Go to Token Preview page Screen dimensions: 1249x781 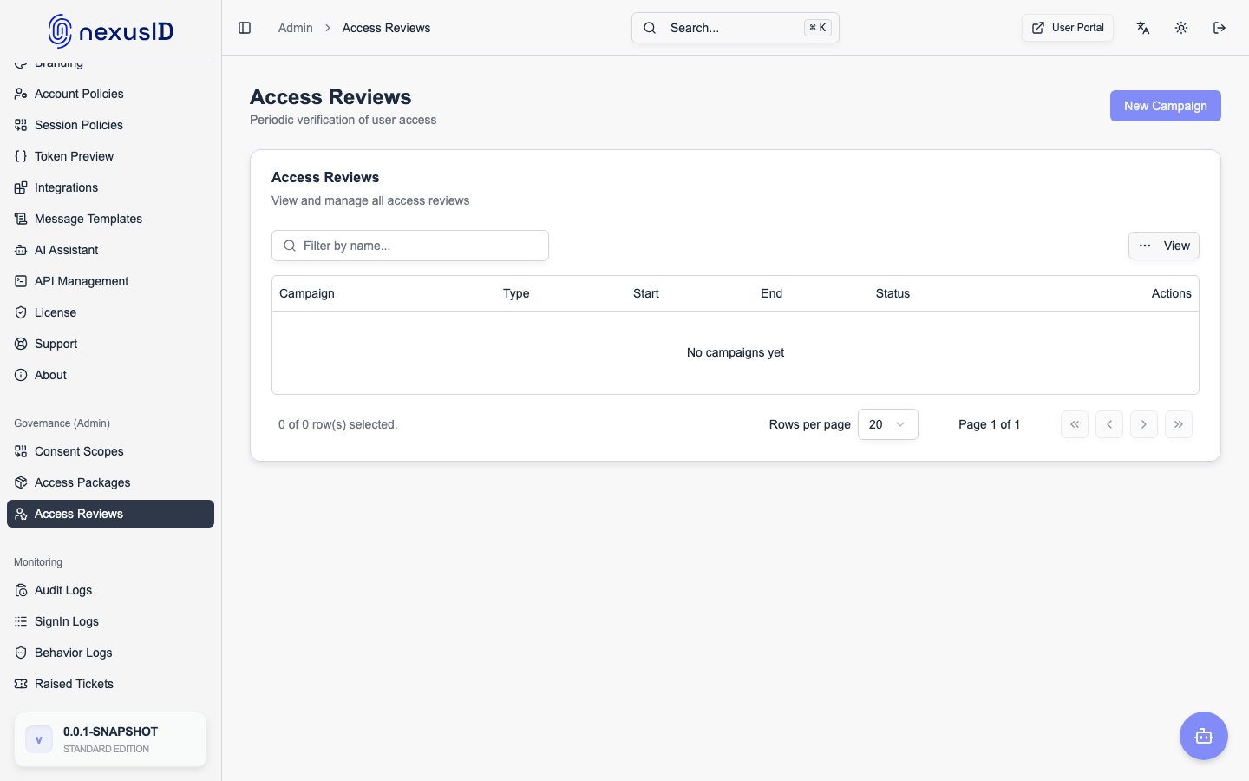(x=110, y=156)
